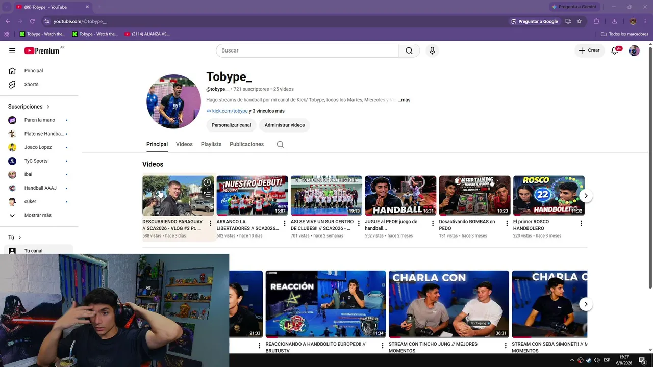Click the magnifier search button beside Buscar

409,50
